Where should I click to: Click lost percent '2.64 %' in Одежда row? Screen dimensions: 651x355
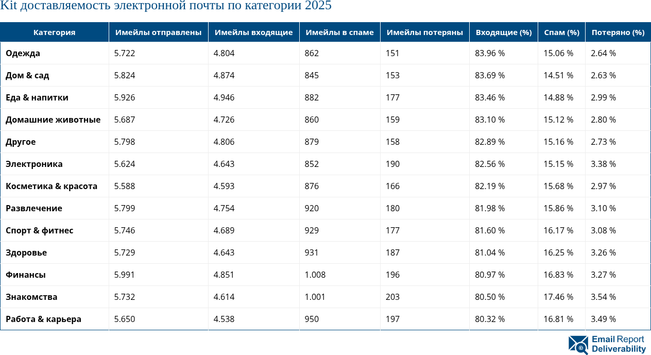click(x=603, y=53)
